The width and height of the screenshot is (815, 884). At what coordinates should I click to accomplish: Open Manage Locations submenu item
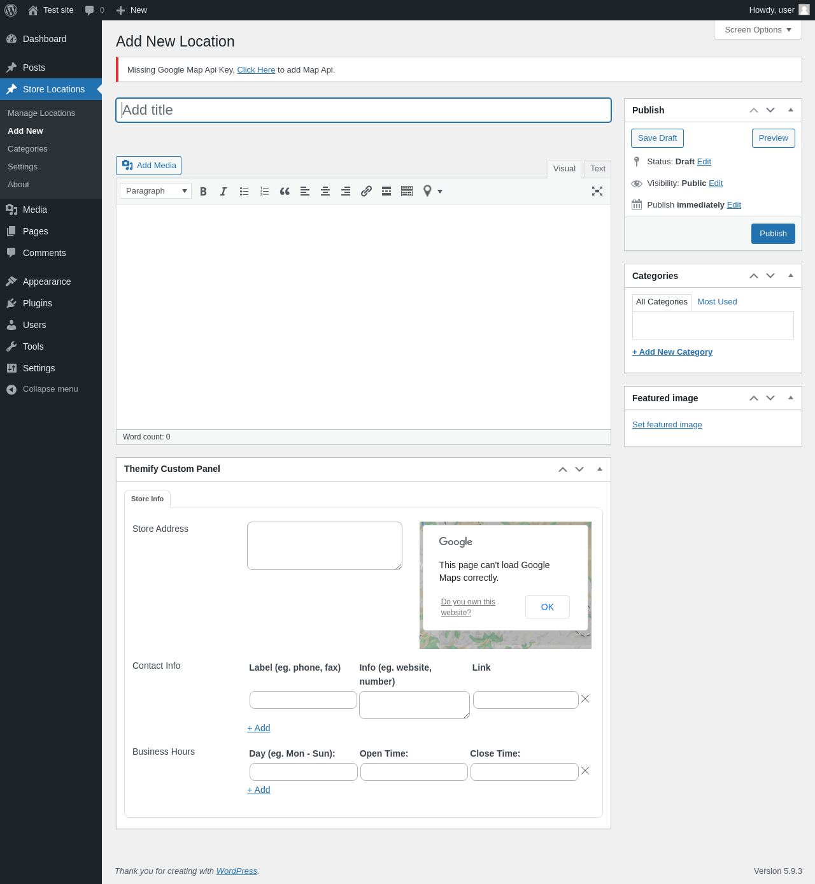pos(41,113)
